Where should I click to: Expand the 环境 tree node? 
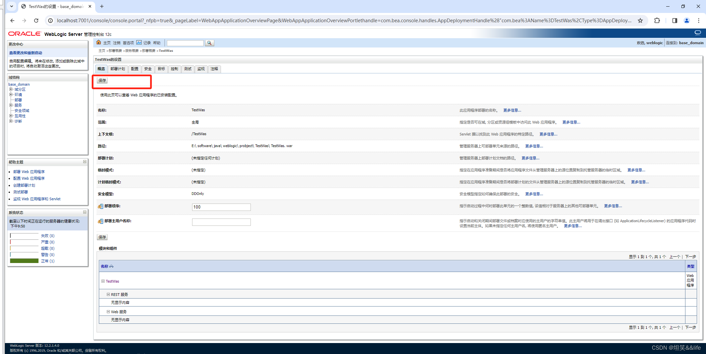point(11,95)
